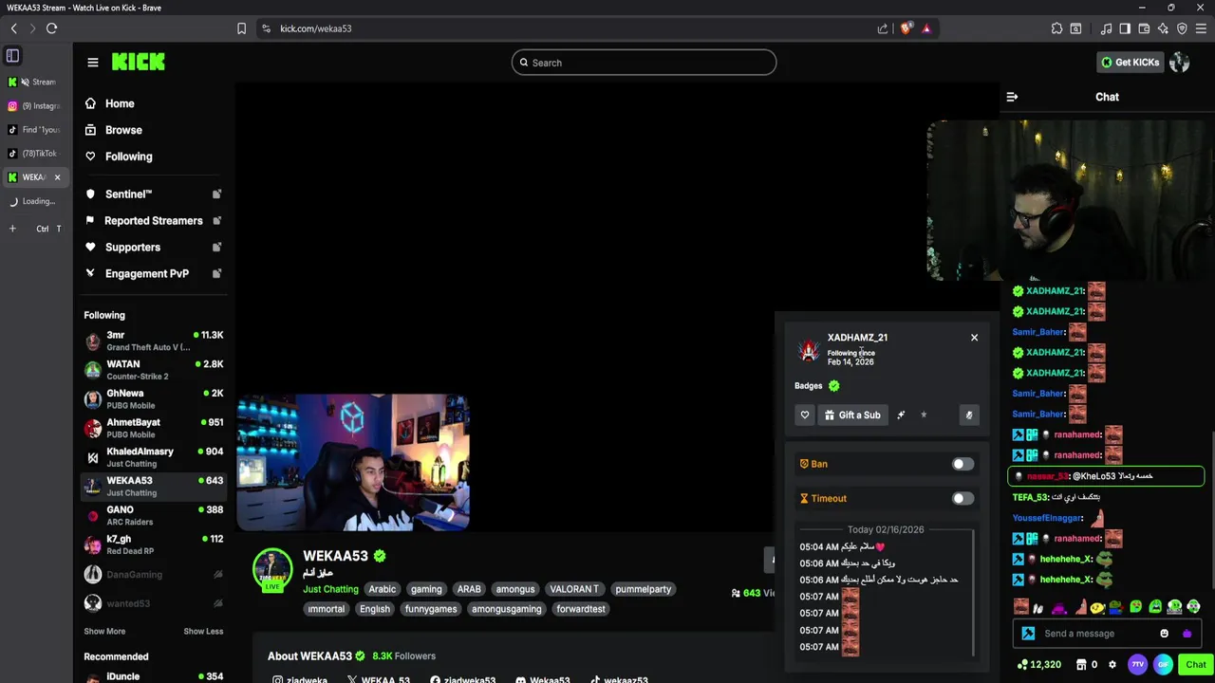The width and height of the screenshot is (1215, 683).
Task: Open media control music note icon
Action: tap(1106, 28)
